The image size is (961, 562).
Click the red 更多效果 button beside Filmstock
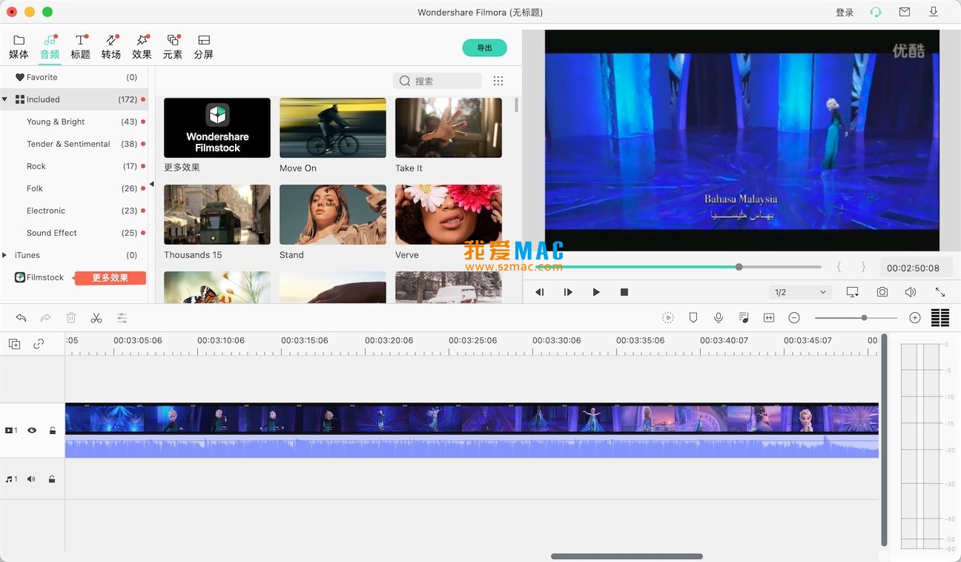[110, 278]
